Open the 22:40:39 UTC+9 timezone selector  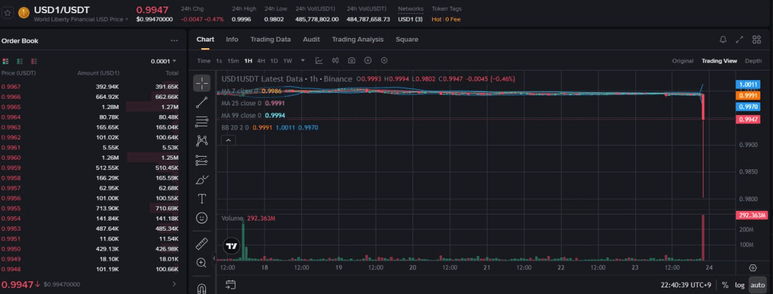click(685, 285)
